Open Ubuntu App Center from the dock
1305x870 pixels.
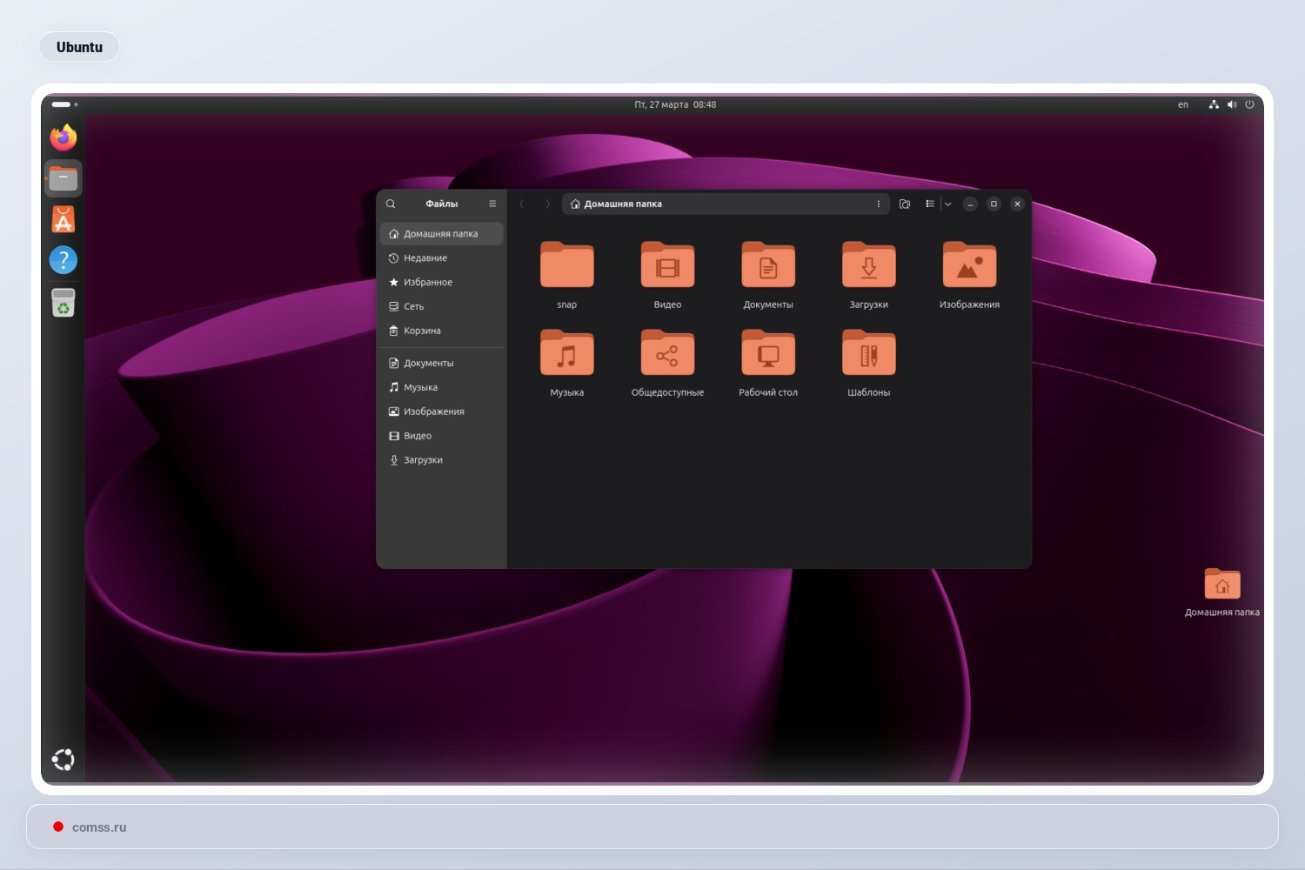pos(64,218)
